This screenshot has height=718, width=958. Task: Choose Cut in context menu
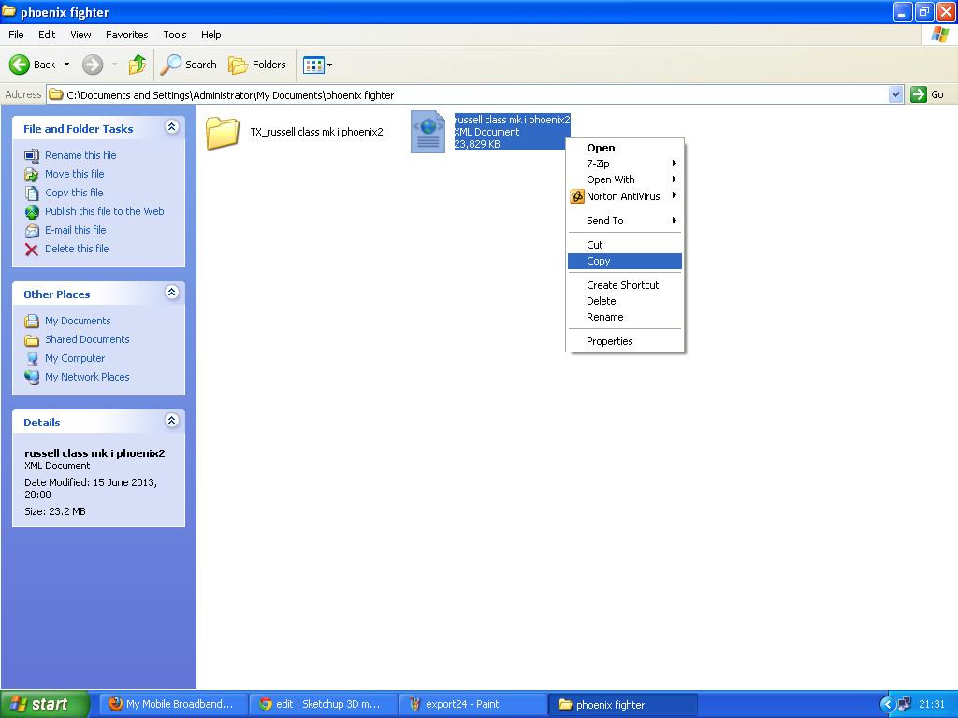tap(625, 245)
